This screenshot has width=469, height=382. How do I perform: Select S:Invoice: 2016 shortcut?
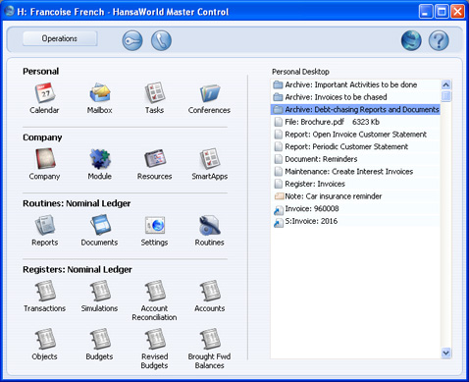(356, 221)
